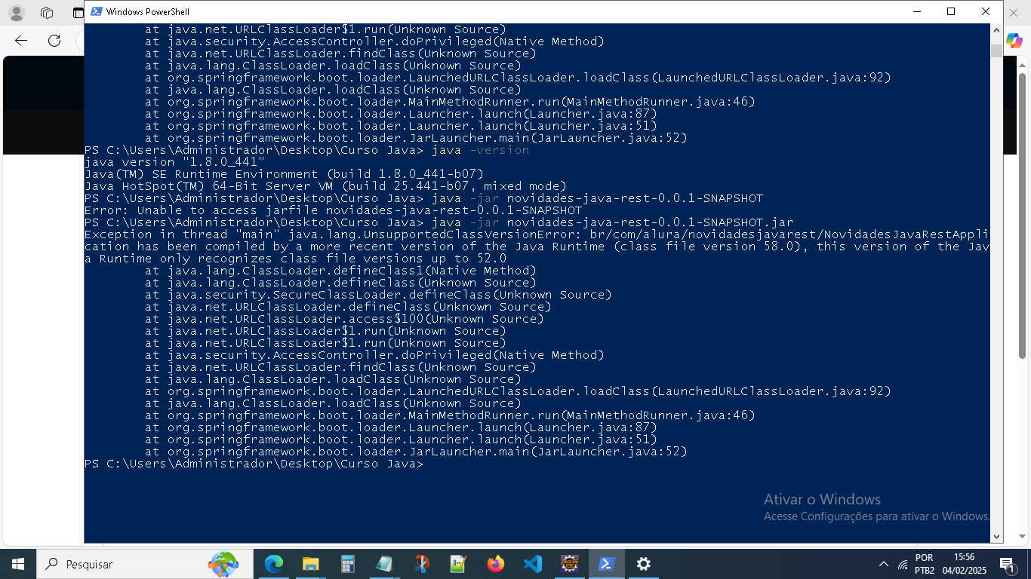Open the clock showing 15:56

(964, 564)
